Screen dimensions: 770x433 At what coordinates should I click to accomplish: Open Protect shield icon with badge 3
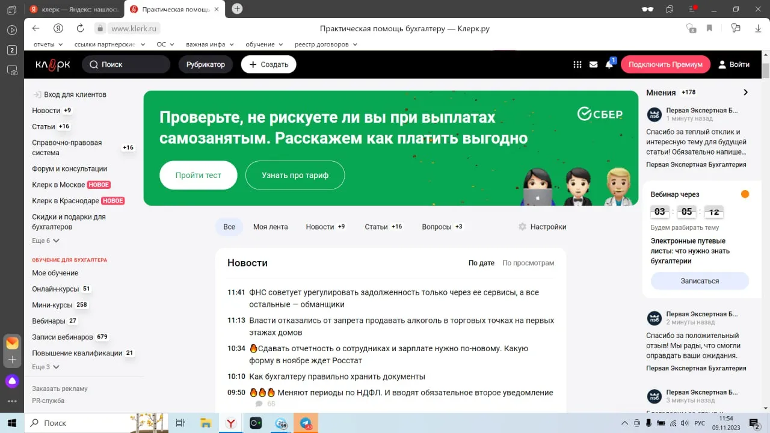pos(691,28)
